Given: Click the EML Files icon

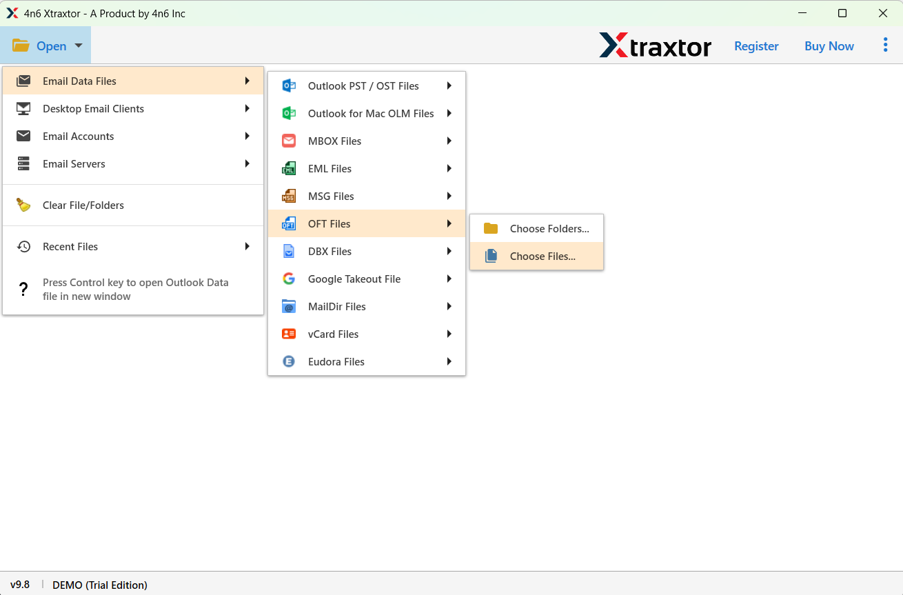Looking at the screenshot, I should 288,168.
